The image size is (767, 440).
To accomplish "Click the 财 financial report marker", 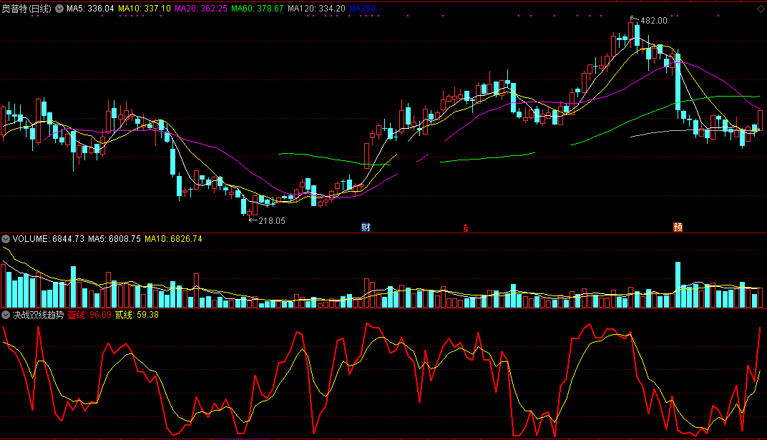I will point(366,228).
